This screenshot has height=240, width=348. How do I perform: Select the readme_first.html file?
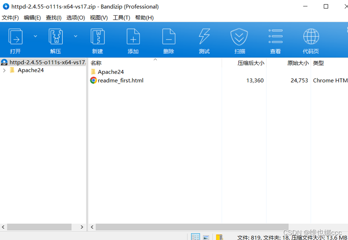121,80
